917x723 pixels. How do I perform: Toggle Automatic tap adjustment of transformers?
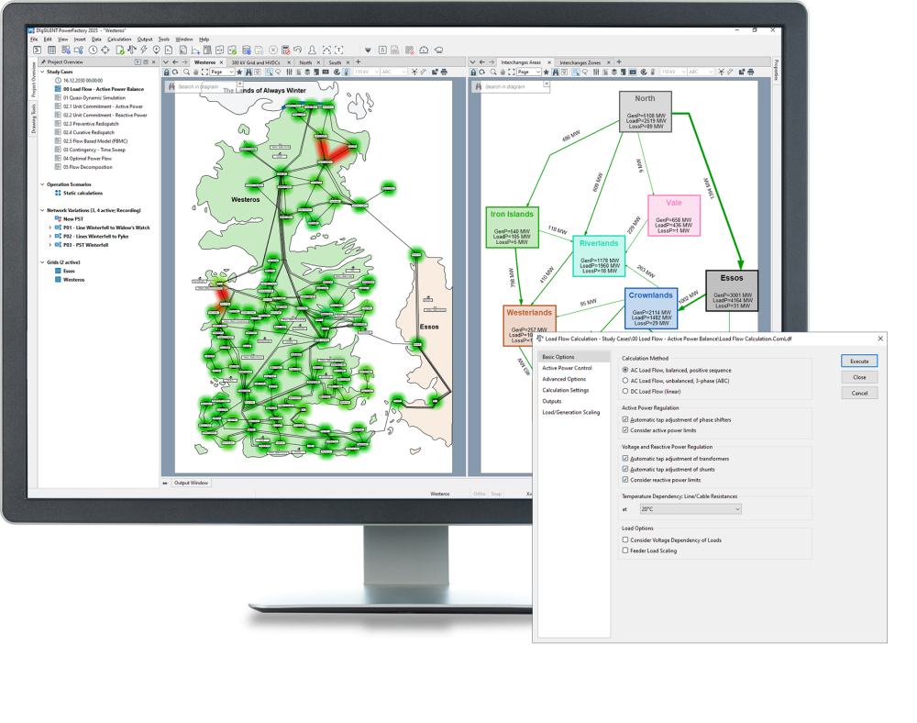tap(625, 459)
